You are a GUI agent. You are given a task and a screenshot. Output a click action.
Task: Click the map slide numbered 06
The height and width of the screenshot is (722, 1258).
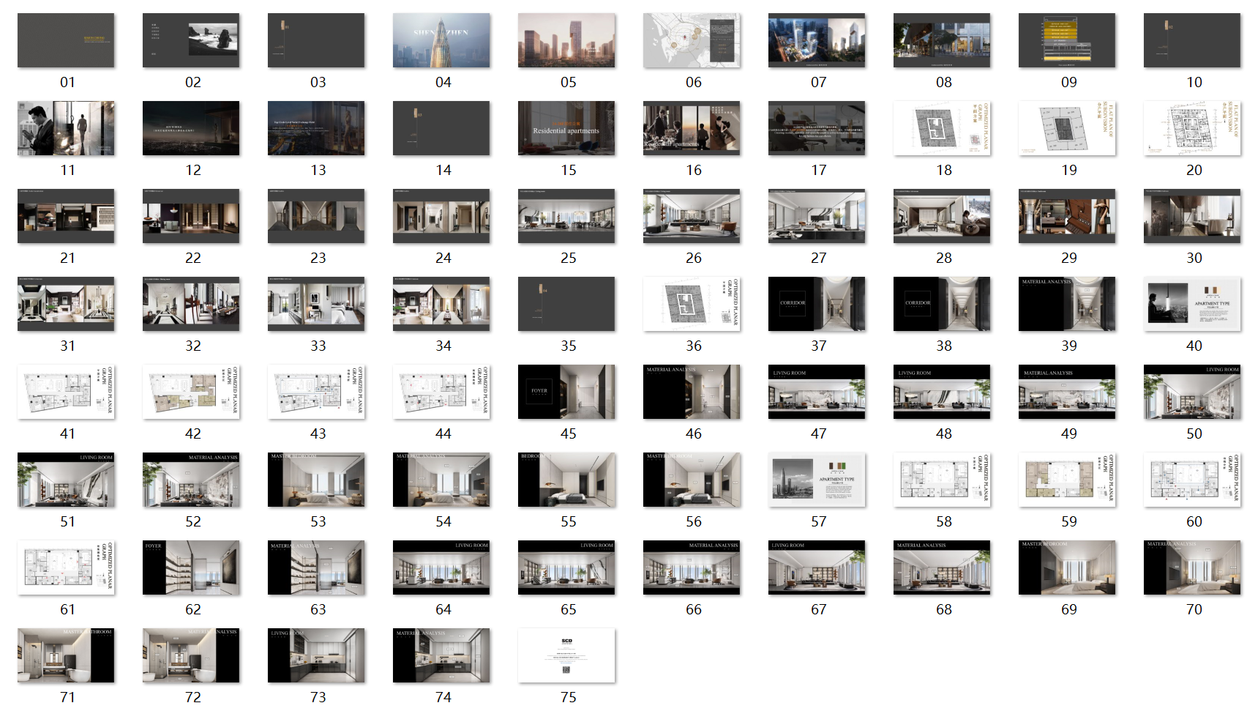tap(692, 40)
